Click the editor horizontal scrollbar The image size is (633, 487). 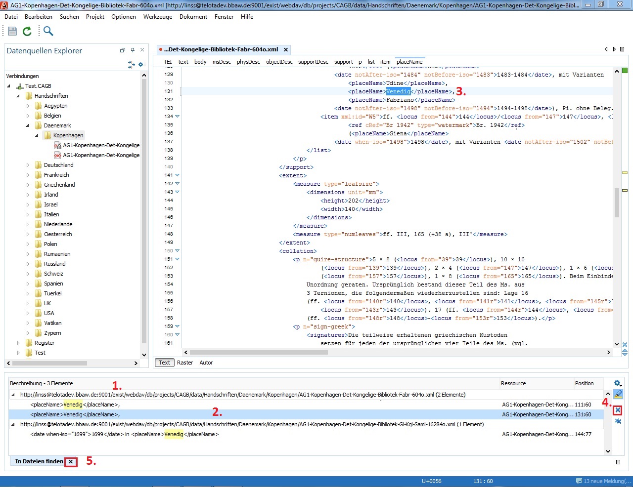[259, 353]
